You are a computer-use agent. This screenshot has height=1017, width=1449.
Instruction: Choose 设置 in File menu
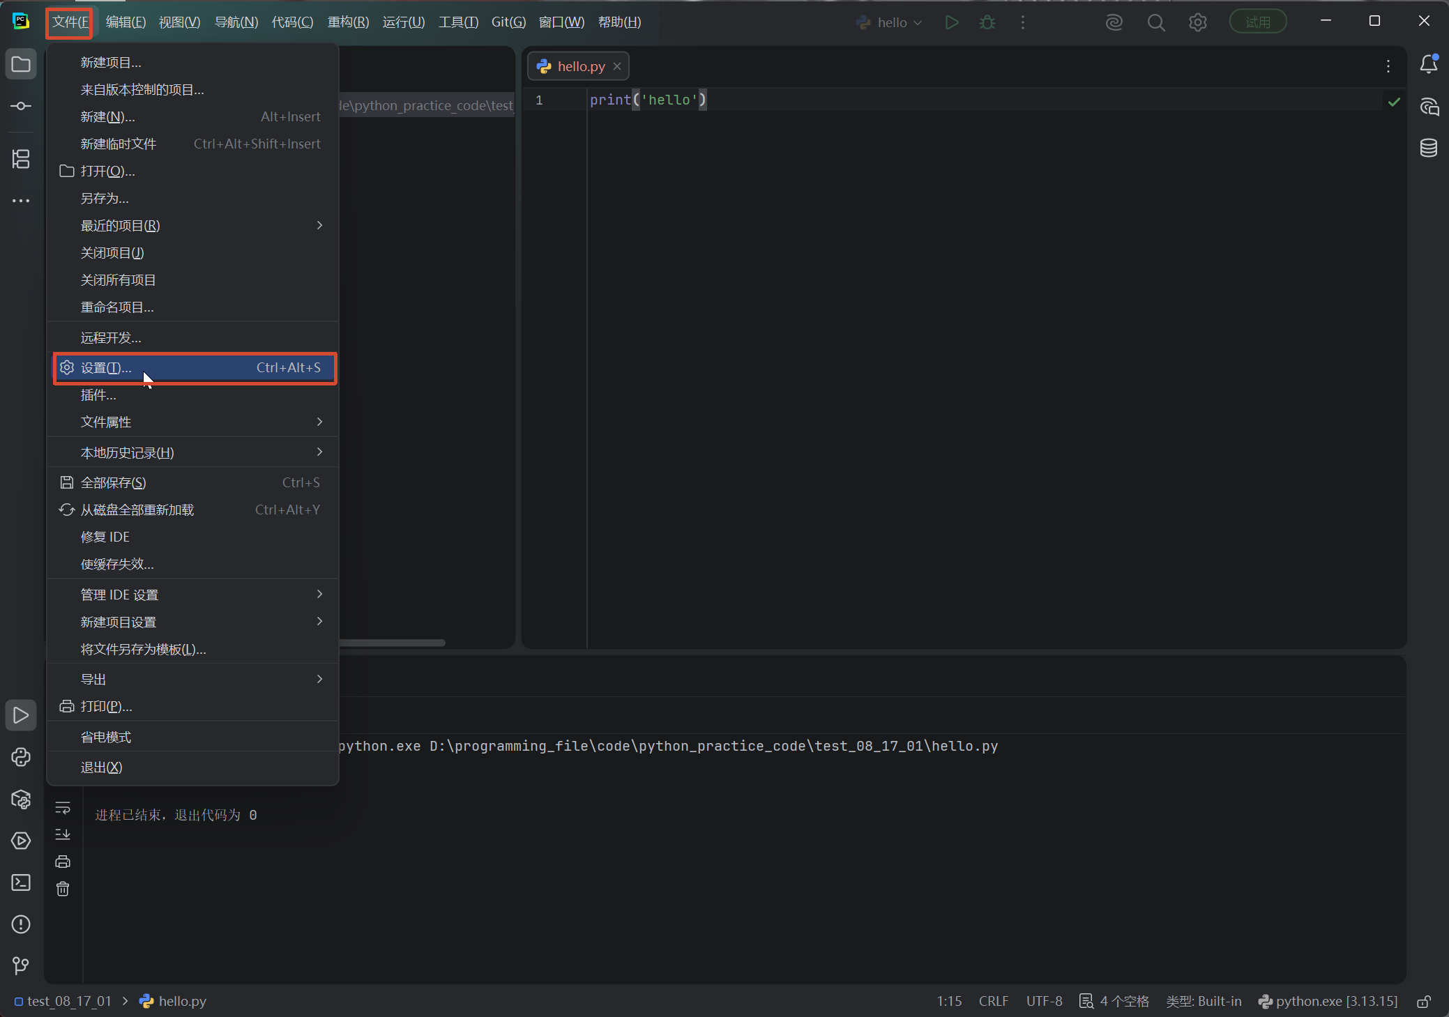coord(195,368)
